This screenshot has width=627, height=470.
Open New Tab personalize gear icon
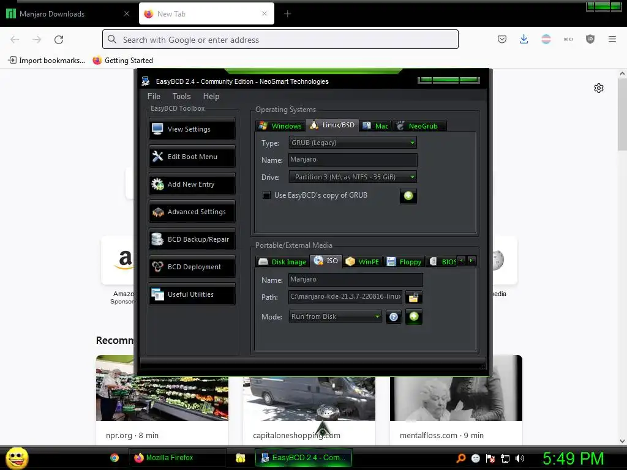point(599,88)
